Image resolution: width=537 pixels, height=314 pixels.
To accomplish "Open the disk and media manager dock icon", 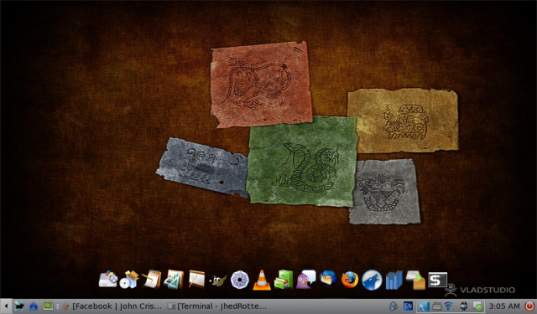I will (108, 280).
